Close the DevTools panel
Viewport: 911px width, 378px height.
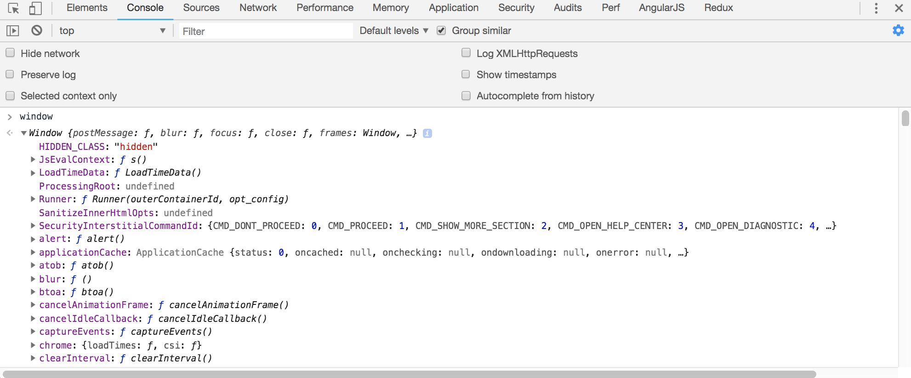[899, 8]
